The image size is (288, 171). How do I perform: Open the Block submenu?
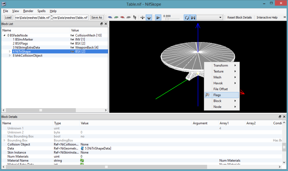pos(222,101)
